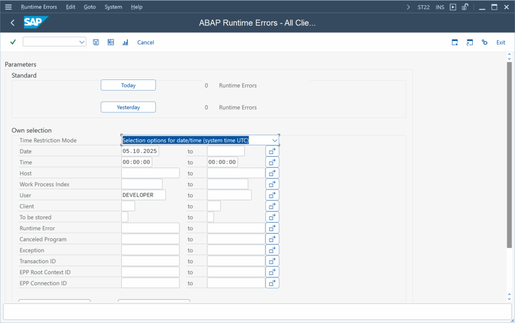The width and height of the screenshot is (515, 323).
Task: Toggle the 'To be stored' to checkbox
Action: (x=210, y=217)
